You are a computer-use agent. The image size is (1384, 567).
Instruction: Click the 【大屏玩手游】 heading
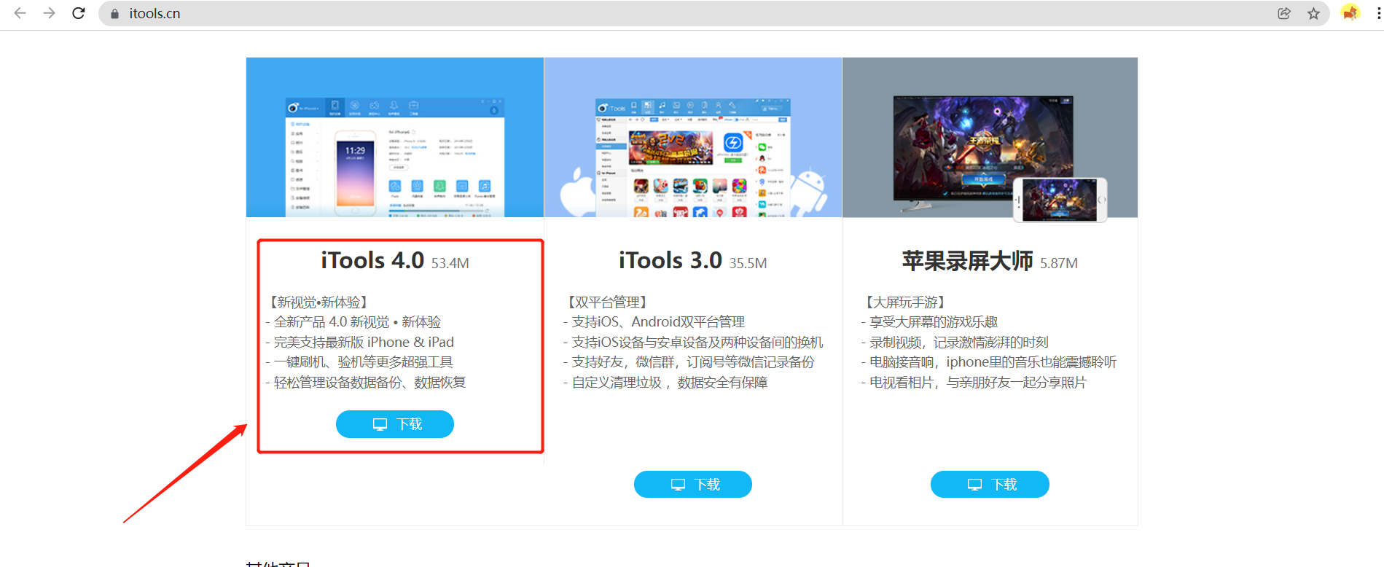tap(904, 302)
